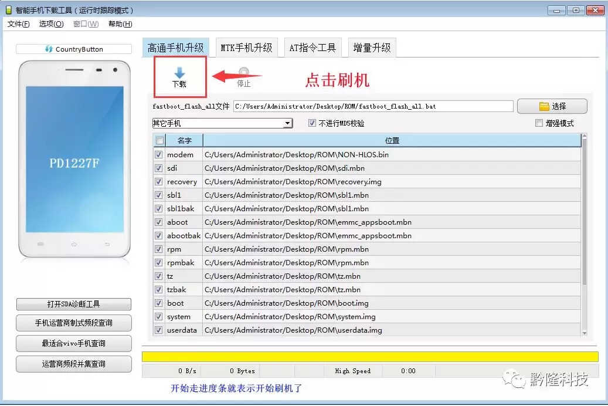608x406 pixels.
Task: Click the 手机运营商制式频段查询 button
Action: [x=74, y=323]
